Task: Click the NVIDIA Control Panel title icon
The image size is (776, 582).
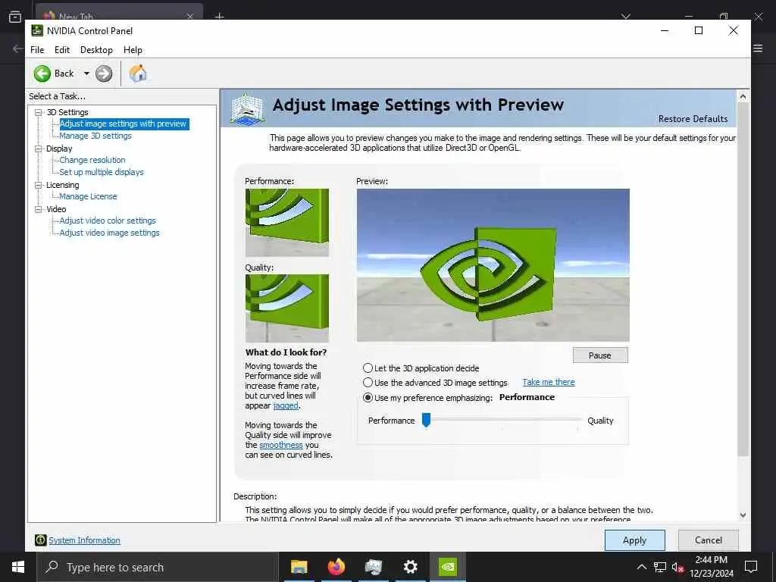Action: pos(37,30)
